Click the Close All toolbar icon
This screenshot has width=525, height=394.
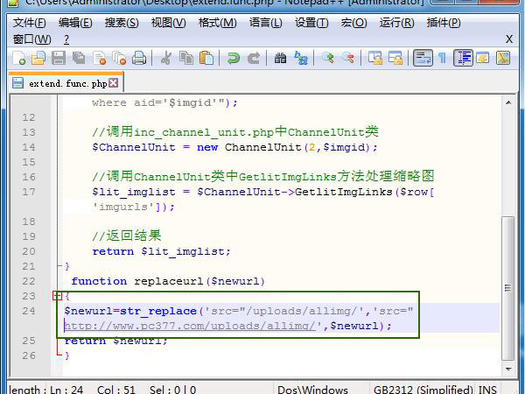point(119,58)
